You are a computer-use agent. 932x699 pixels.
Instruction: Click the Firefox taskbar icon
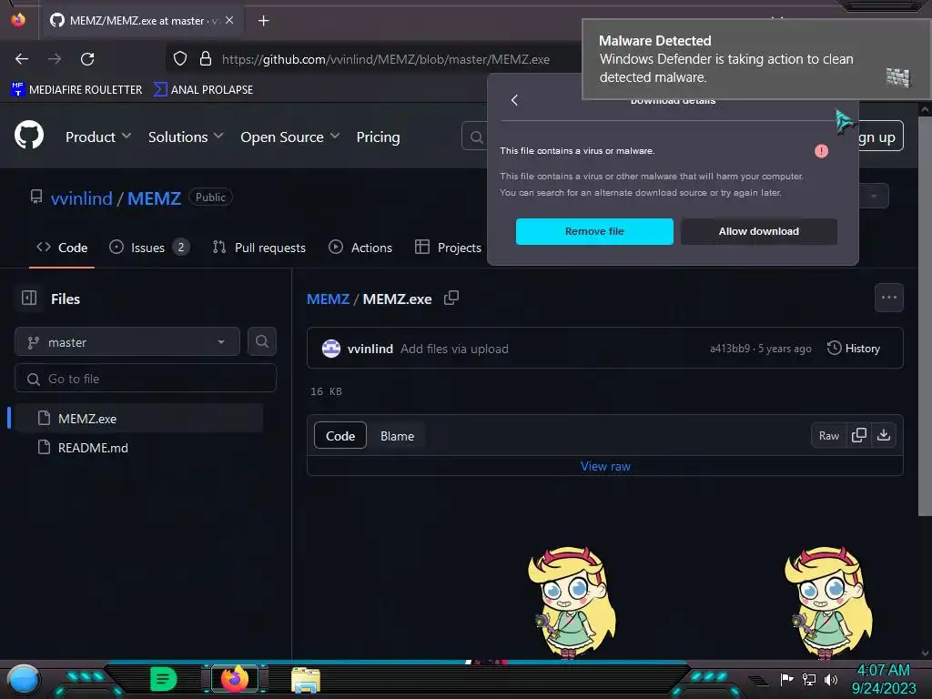(235, 679)
